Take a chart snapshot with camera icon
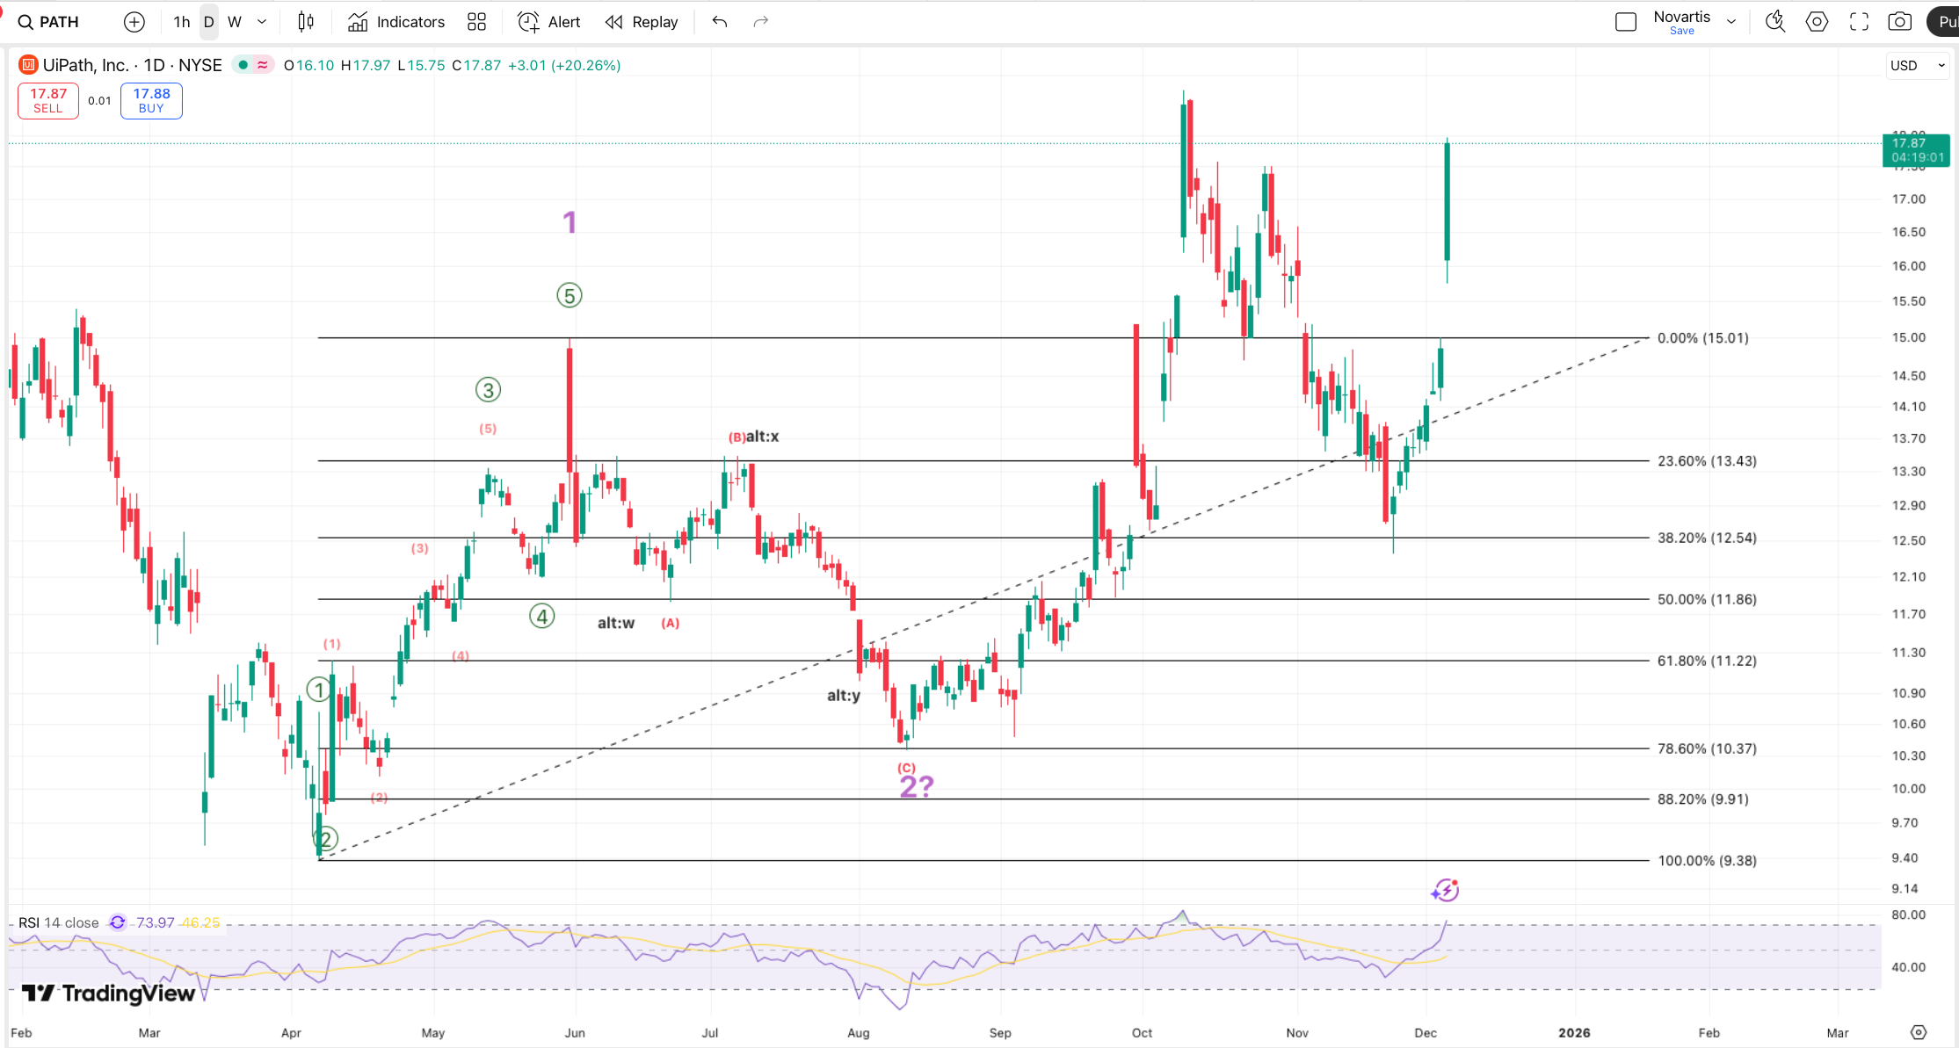This screenshot has height=1048, width=1959. pyautogui.click(x=1899, y=22)
